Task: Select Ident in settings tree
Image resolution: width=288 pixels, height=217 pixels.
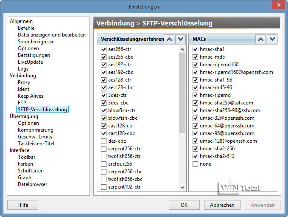Action: point(23,89)
